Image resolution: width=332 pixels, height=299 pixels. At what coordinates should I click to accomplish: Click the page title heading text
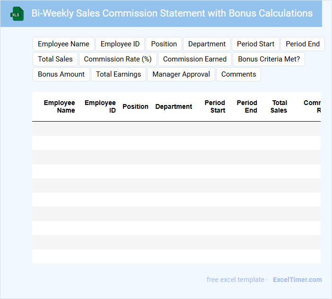point(172,13)
